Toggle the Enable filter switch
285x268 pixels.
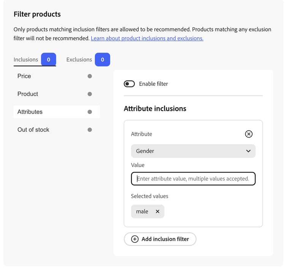129,84
